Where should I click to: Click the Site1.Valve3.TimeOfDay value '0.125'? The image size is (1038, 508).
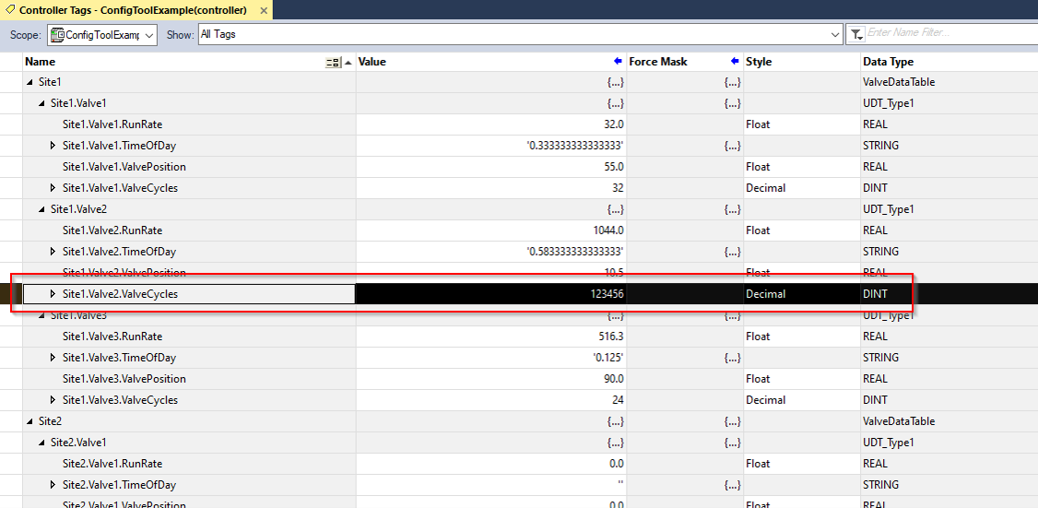(x=607, y=357)
